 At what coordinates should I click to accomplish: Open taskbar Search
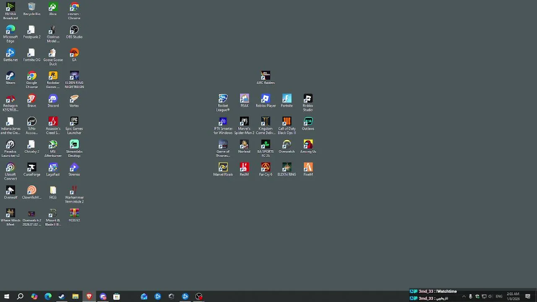click(20, 297)
